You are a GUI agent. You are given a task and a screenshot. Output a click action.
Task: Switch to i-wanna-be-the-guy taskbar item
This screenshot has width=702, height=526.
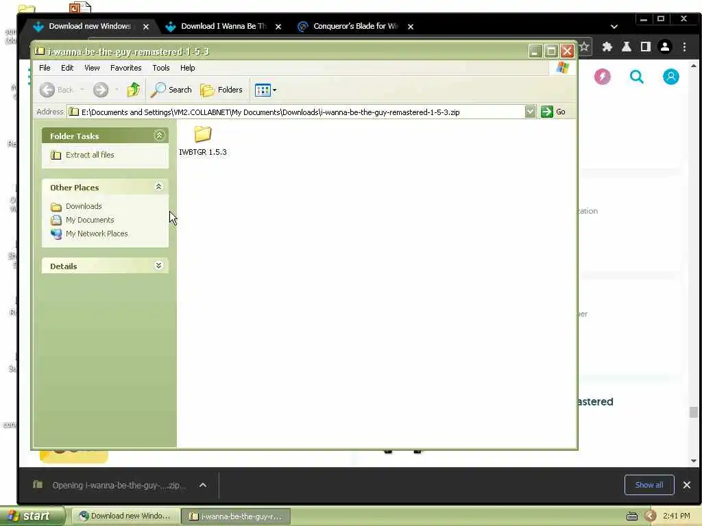[x=236, y=516]
